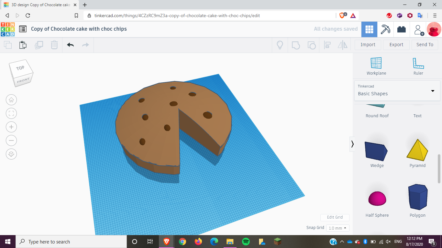Click the Fit view to selection icon
Viewport: 442px width, 248px height.
[11, 113]
